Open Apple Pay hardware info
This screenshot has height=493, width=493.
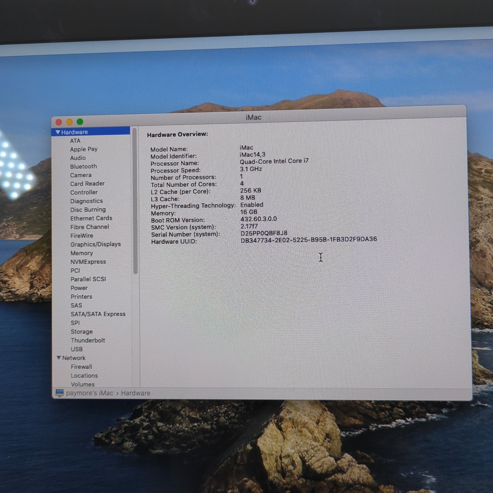click(84, 149)
